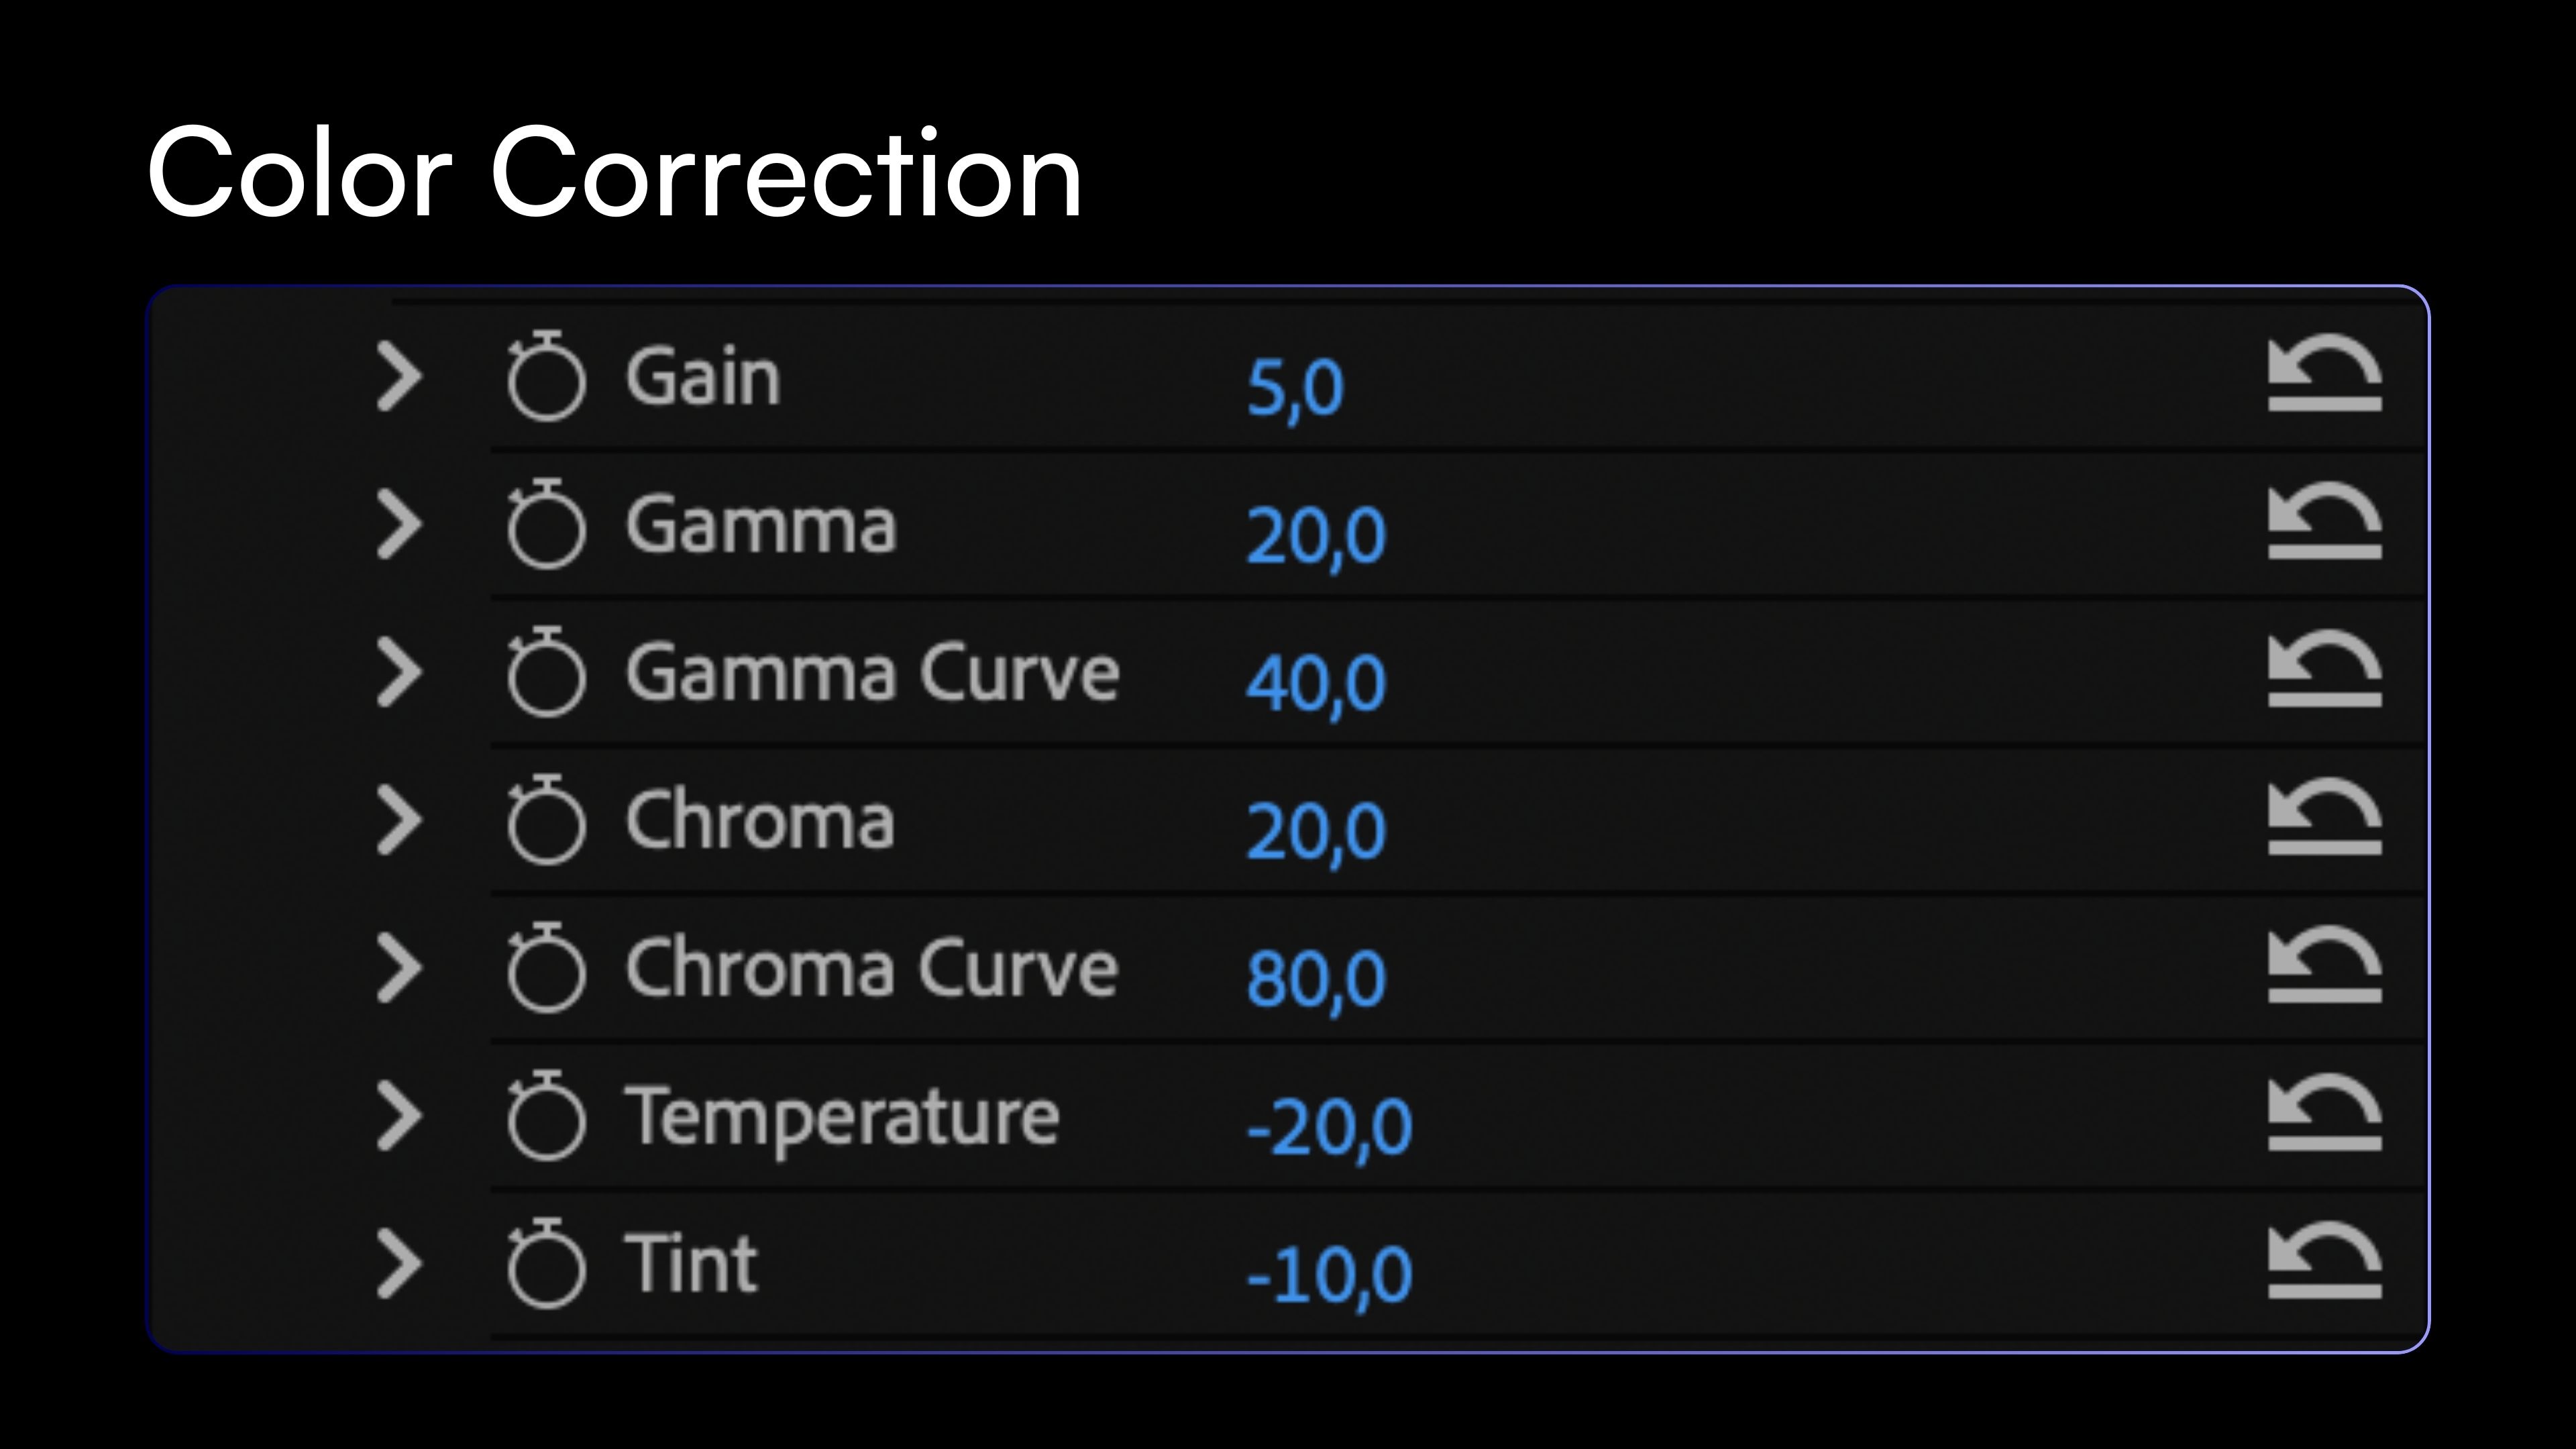2576x1449 pixels.
Task: Click the Gamma Curve value 40,0
Action: pyautogui.click(x=1316, y=684)
